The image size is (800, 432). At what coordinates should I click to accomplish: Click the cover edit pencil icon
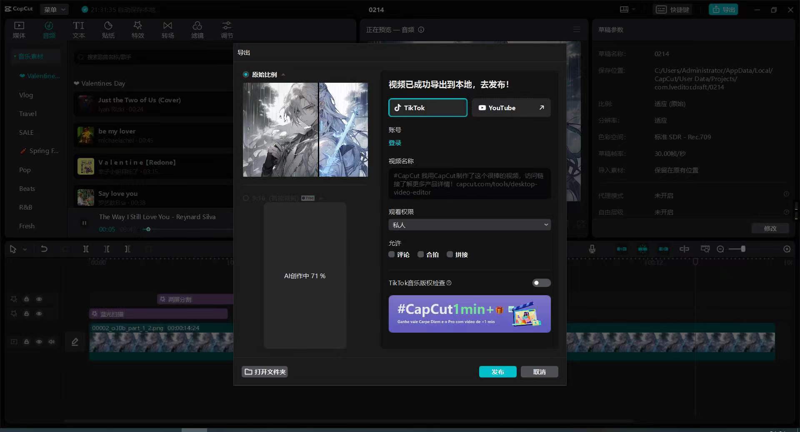coord(75,342)
